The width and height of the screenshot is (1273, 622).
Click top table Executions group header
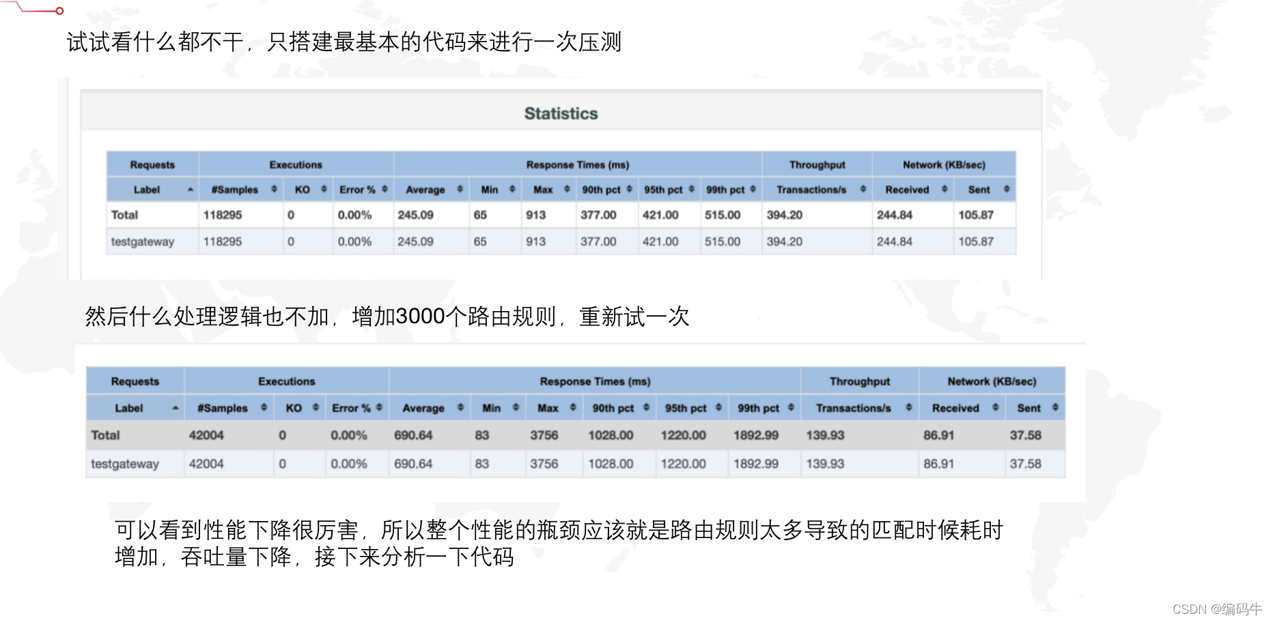click(x=296, y=164)
